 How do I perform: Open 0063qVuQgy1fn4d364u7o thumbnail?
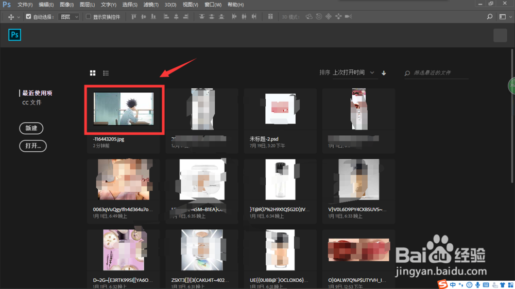click(124, 179)
